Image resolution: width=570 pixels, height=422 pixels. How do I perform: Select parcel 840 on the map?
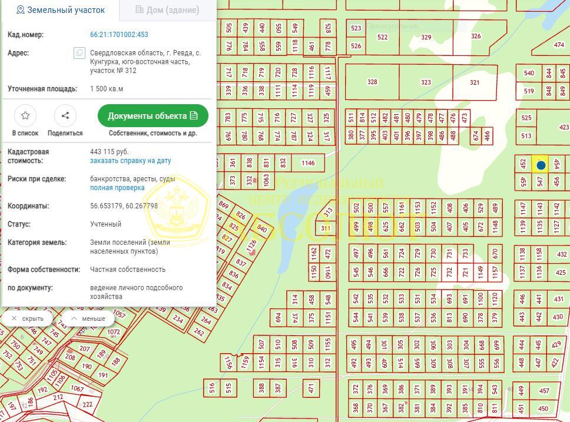pyautogui.click(x=261, y=228)
